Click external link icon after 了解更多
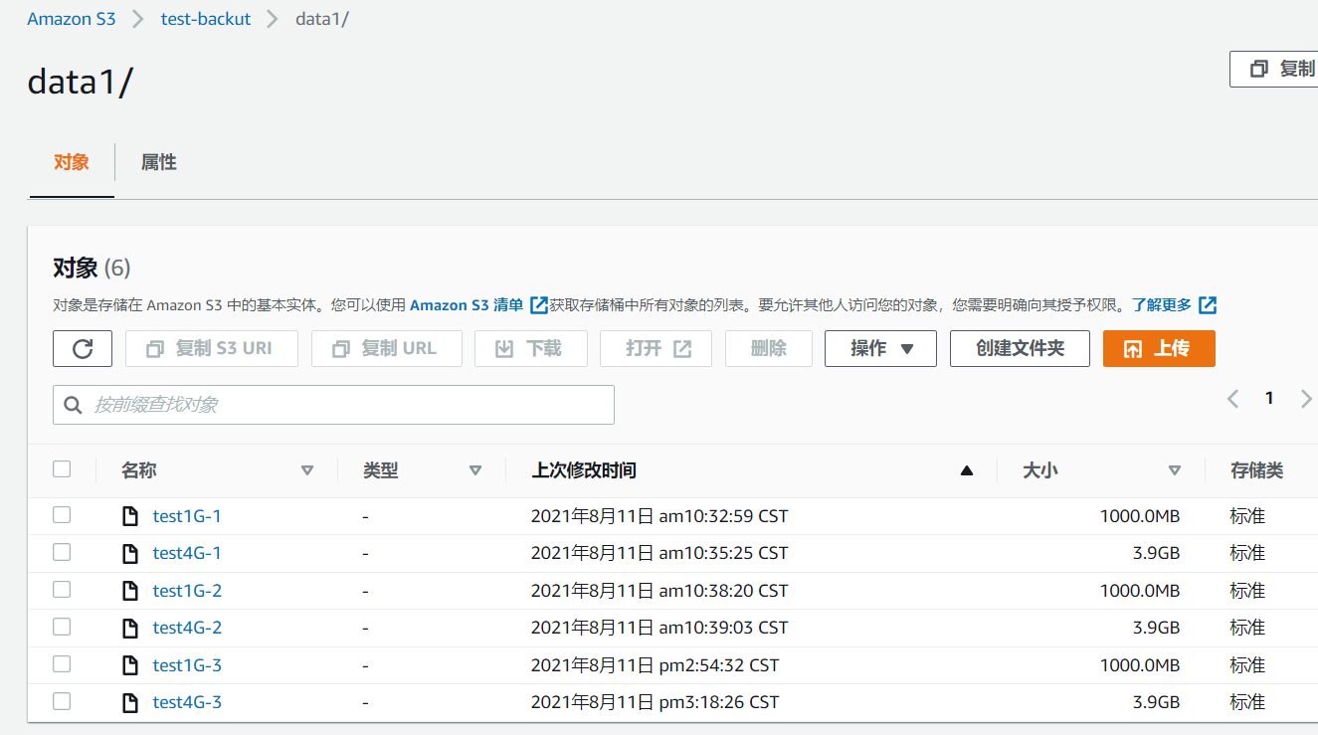Viewport: 1318px width, 735px height. pyautogui.click(x=1208, y=305)
